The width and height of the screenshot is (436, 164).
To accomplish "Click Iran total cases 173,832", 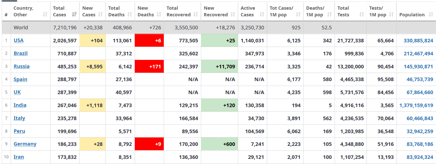I will [x=67, y=157].
